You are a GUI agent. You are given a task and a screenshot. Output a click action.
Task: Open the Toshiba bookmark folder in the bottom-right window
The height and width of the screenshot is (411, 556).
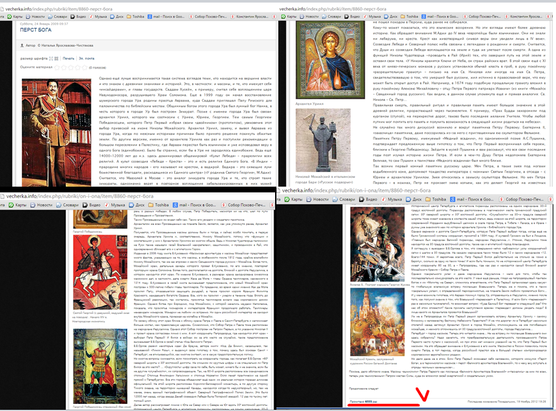436,199
